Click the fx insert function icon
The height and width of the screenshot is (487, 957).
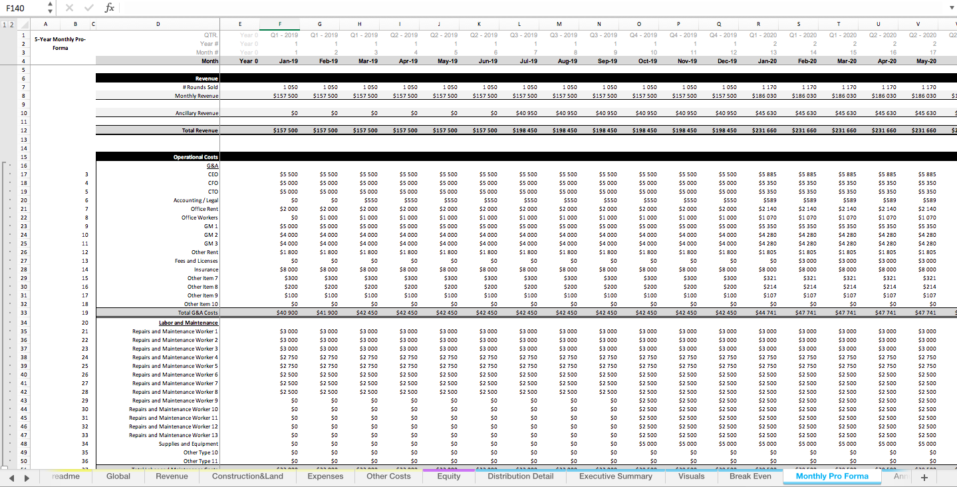(x=110, y=8)
